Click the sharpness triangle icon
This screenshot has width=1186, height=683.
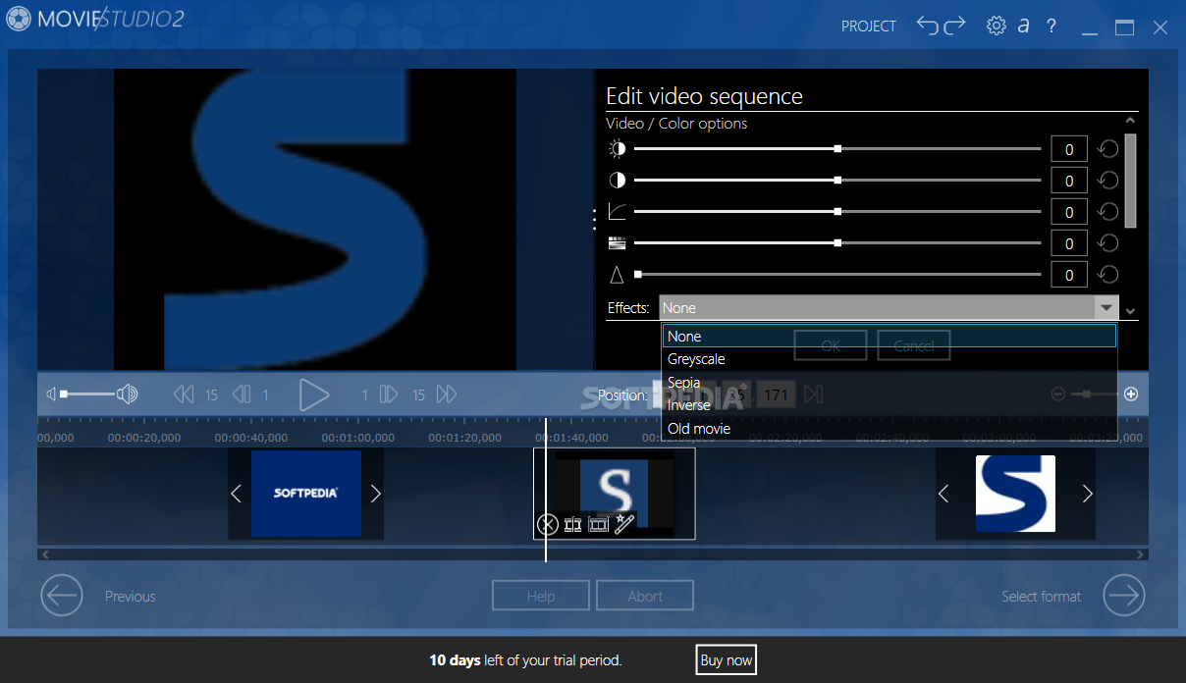[x=617, y=275]
